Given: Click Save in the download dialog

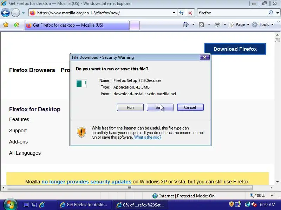Looking at the screenshot, I should [x=160, y=107].
